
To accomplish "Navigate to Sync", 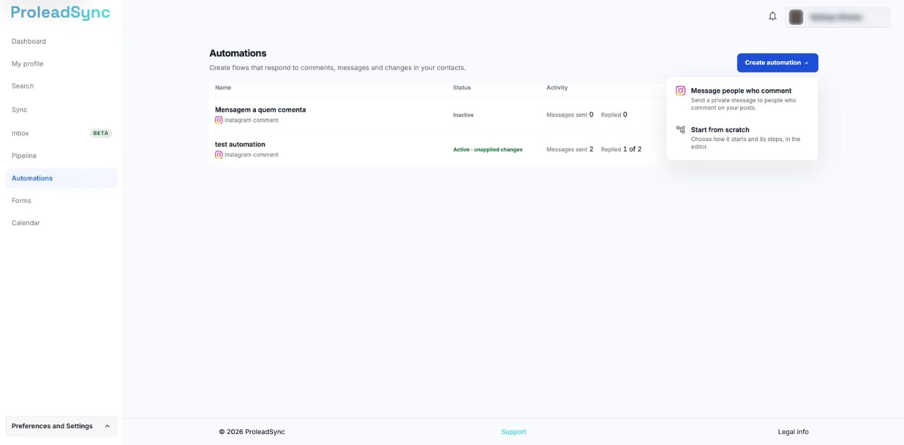I will click(x=19, y=110).
